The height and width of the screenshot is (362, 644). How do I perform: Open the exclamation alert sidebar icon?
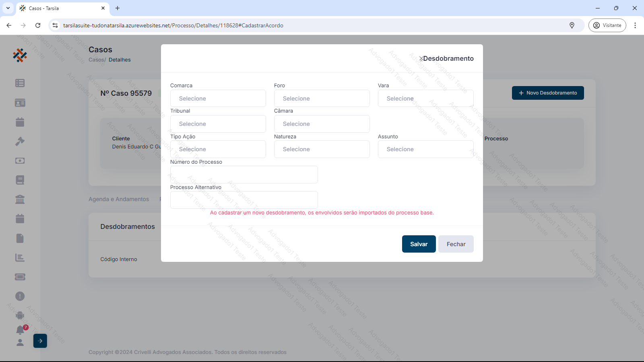tap(20, 296)
